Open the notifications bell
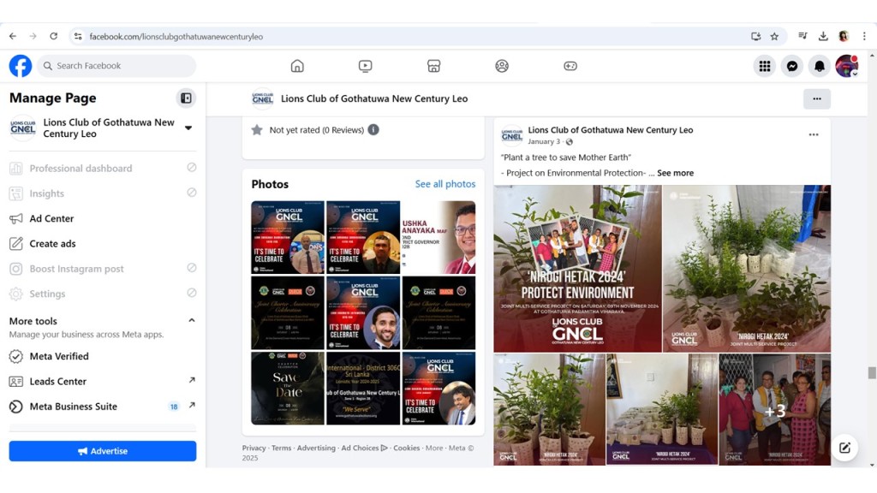This screenshot has width=877, height=493. [x=820, y=66]
